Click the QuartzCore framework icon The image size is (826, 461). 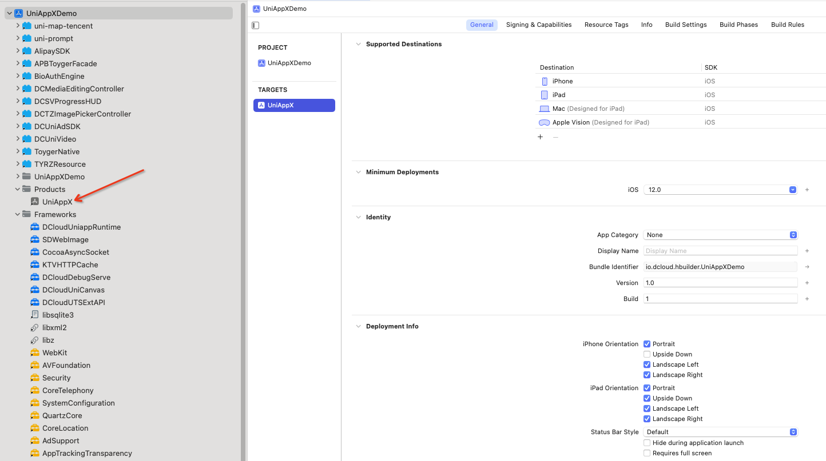pos(34,415)
